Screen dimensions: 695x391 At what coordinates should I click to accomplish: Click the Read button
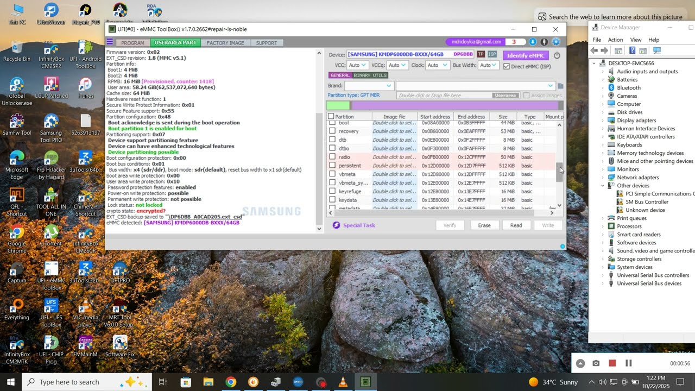tap(516, 225)
